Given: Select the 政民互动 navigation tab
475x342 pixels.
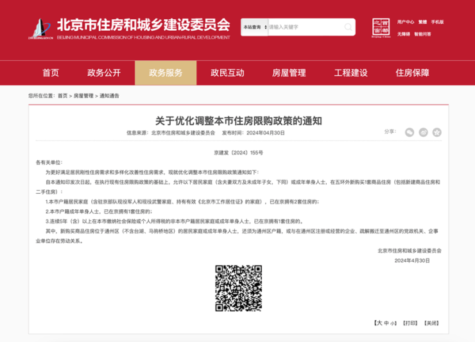Looking at the screenshot, I should (227, 73).
